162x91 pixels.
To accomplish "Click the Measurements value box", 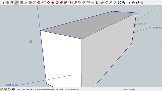I will click(x=149, y=89).
